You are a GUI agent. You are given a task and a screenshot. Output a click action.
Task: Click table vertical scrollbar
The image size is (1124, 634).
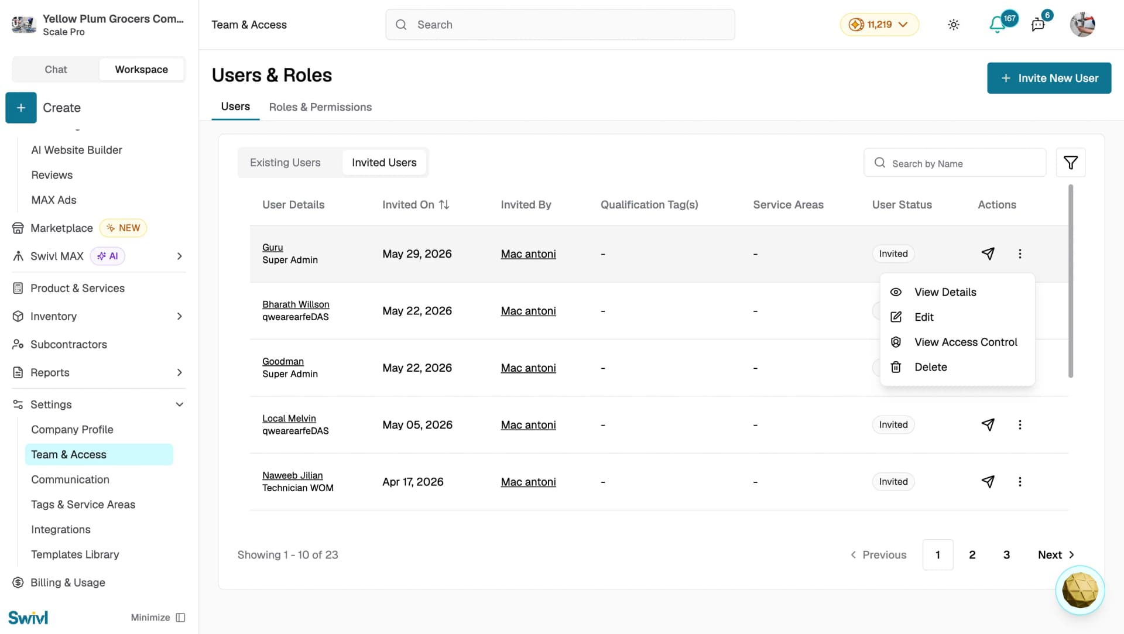coord(1071,281)
